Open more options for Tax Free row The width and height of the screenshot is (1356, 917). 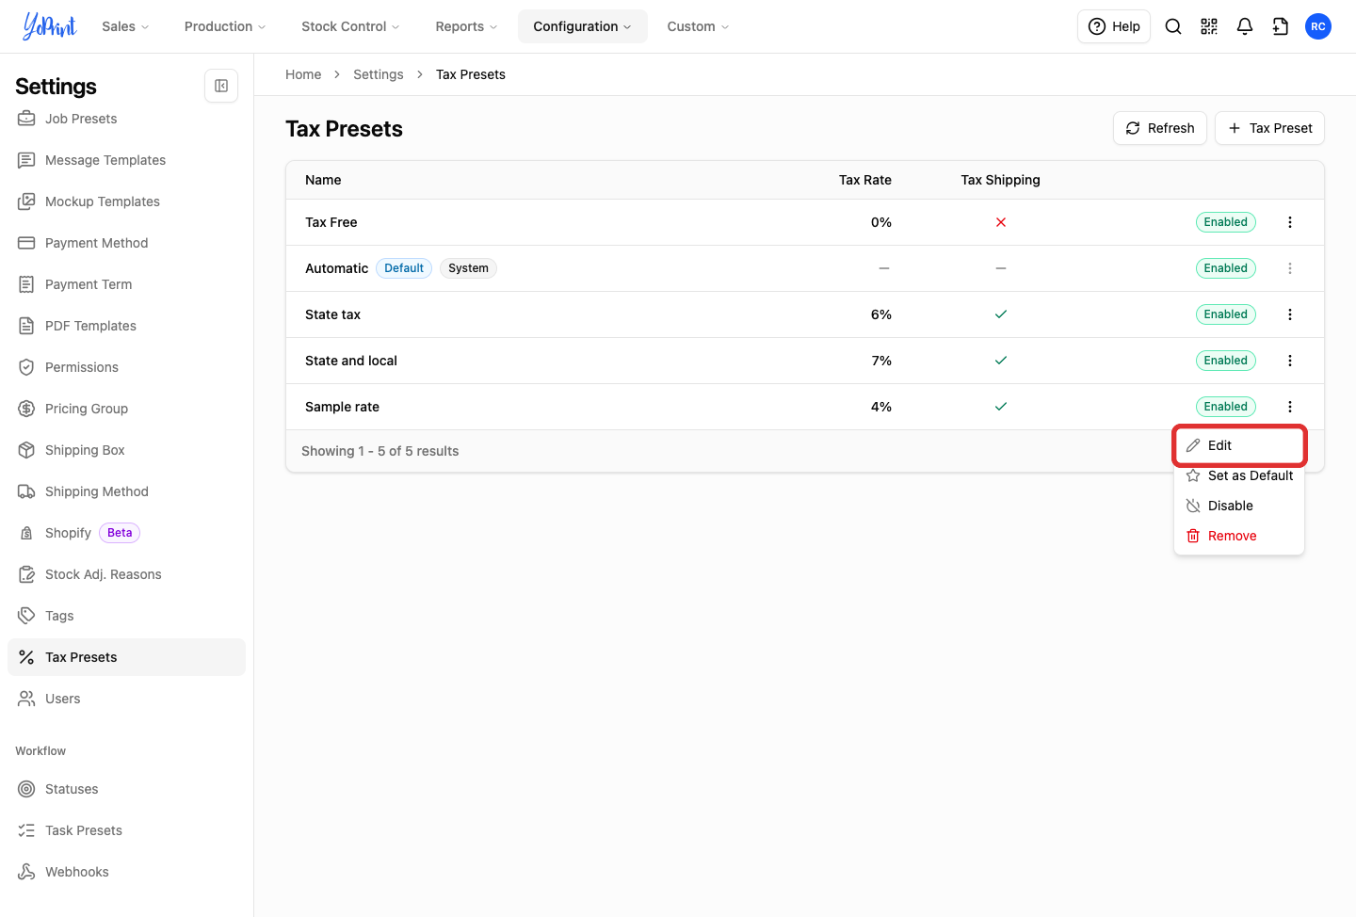1290,222
